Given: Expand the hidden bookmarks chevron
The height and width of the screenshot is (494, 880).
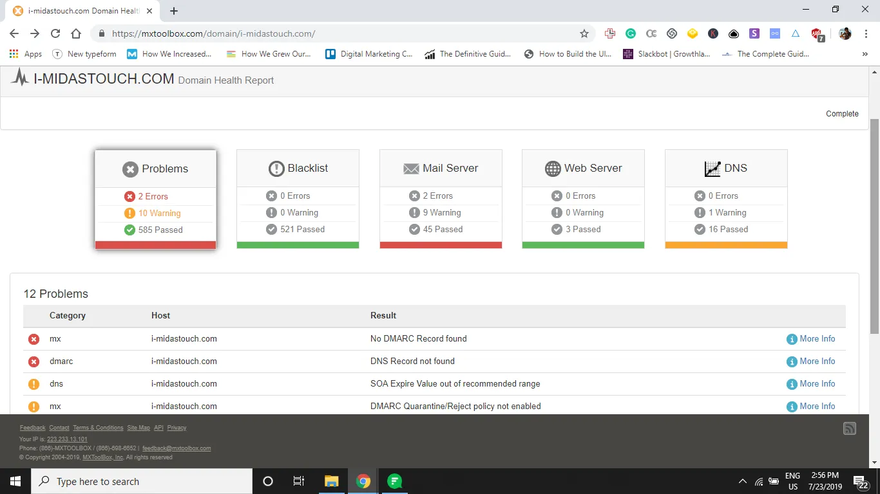Looking at the screenshot, I should click(865, 54).
